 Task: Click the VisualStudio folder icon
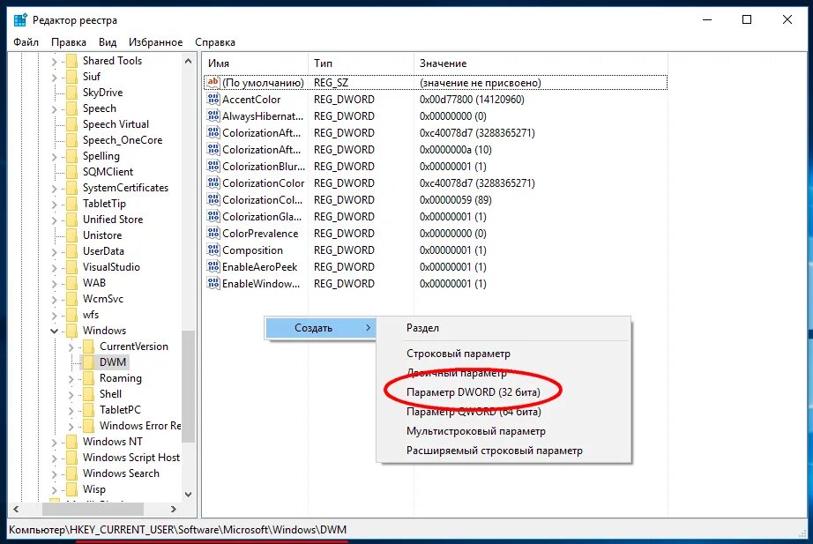(72, 267)
